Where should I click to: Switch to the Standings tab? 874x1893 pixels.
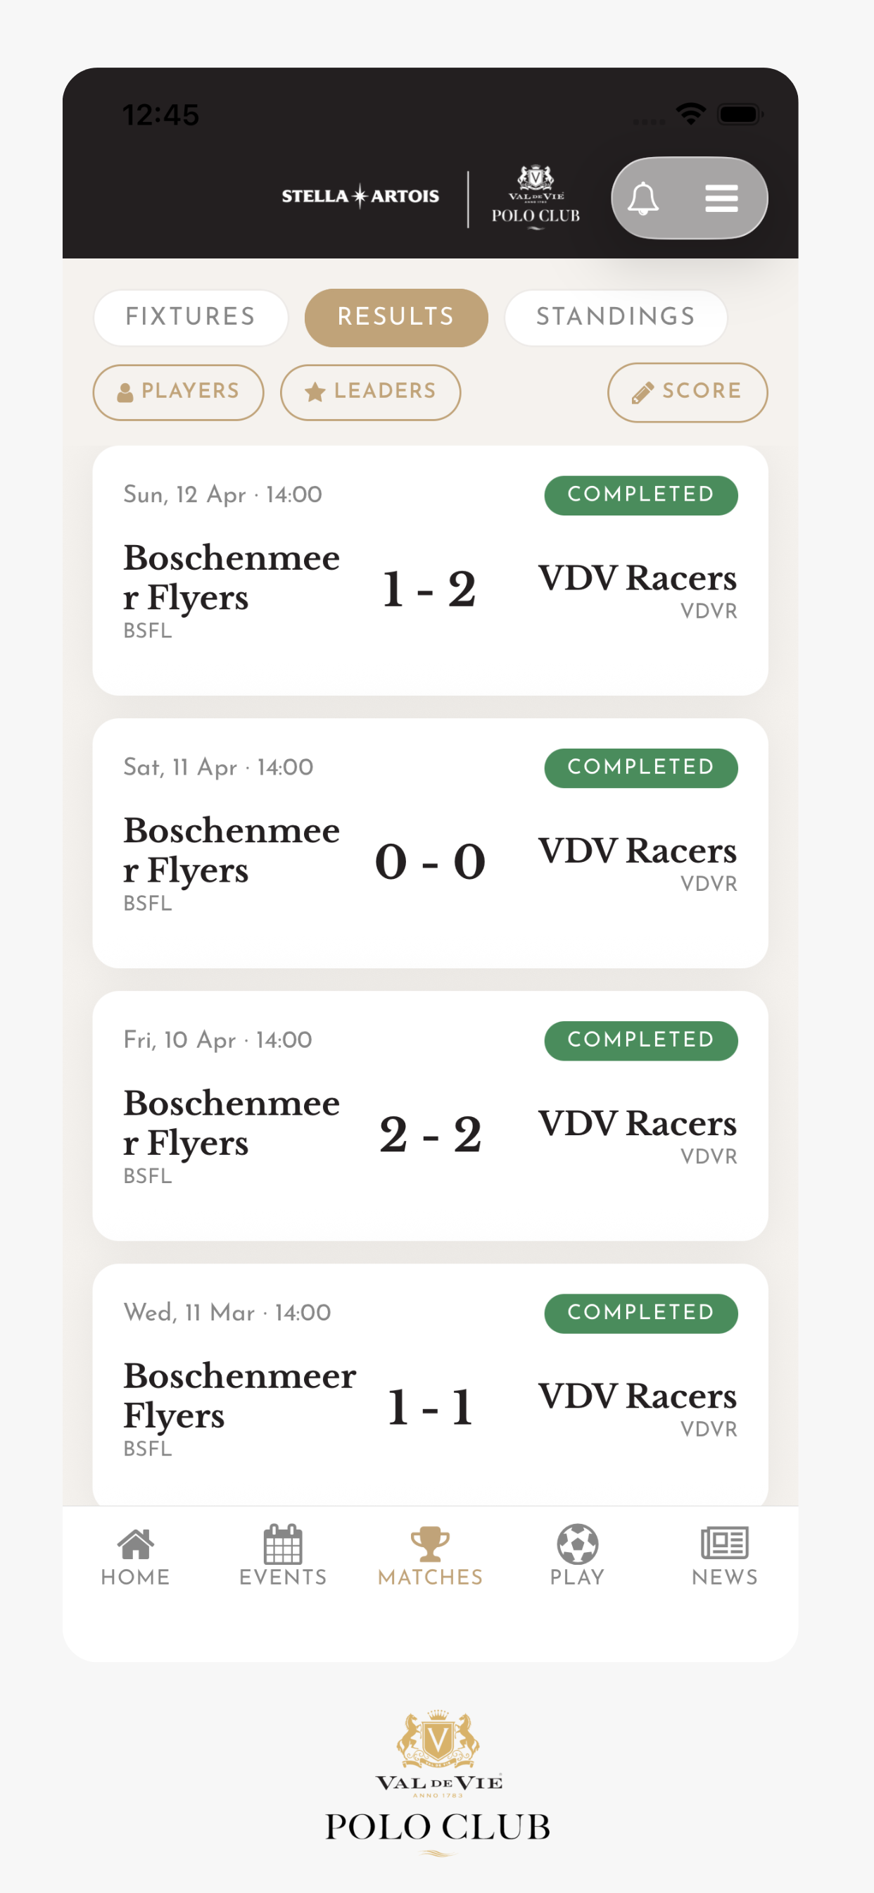click(616, 317)
